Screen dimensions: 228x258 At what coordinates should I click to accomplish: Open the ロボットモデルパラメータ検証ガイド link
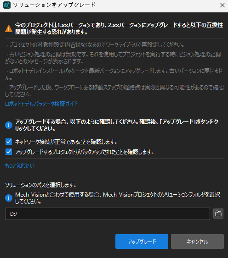pos(41,104)
